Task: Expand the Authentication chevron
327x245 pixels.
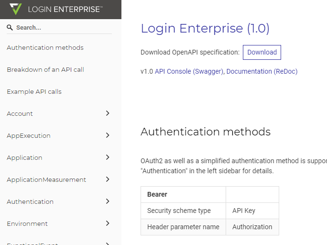Action: (108, 201)
